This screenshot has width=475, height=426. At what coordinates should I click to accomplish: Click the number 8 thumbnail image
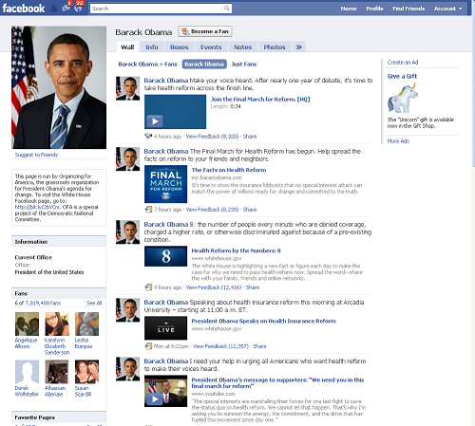point(165,256)
